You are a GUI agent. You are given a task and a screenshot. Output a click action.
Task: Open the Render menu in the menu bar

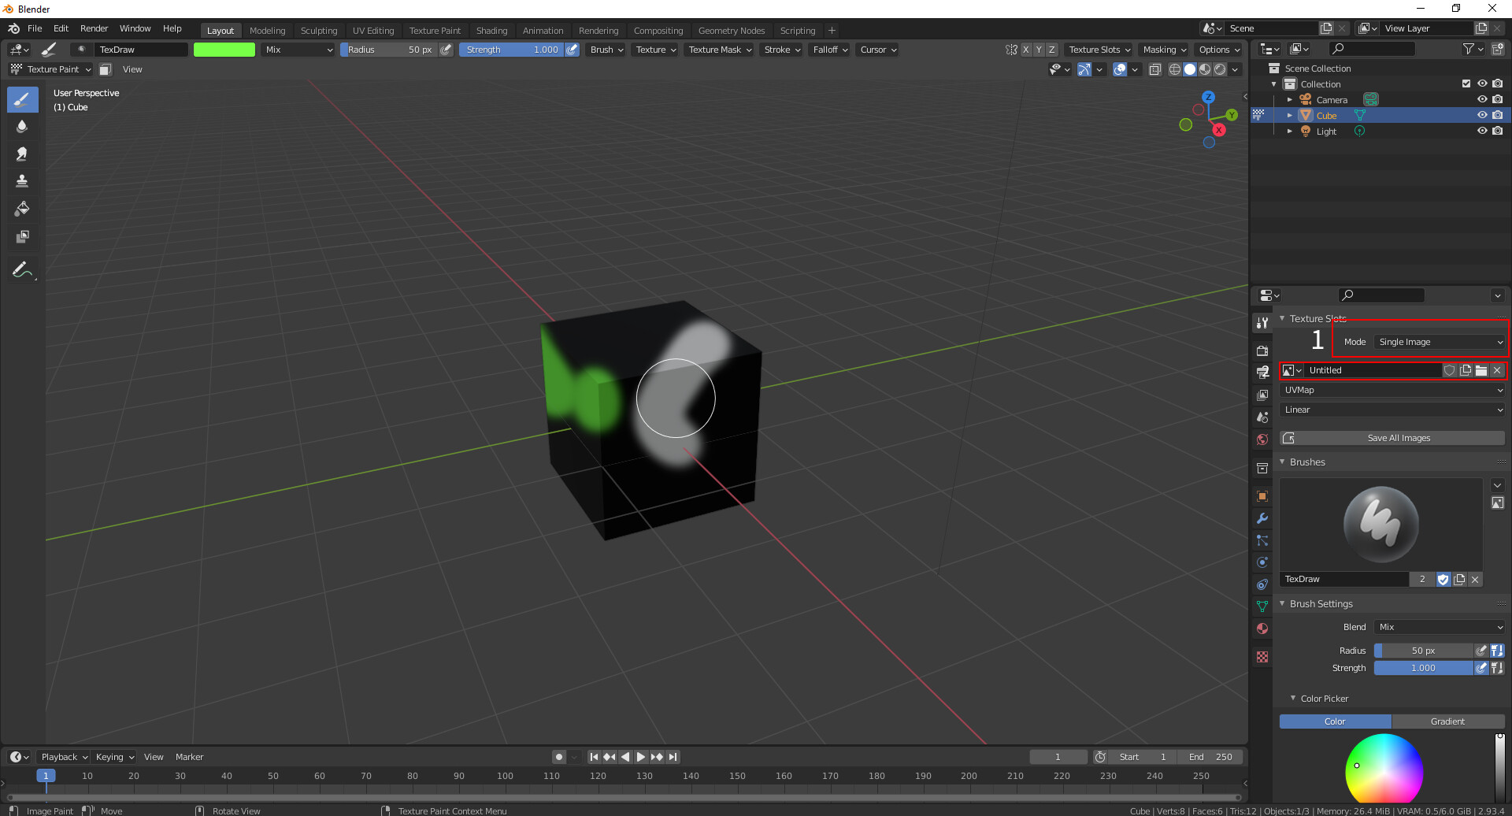tap(94, 28)
